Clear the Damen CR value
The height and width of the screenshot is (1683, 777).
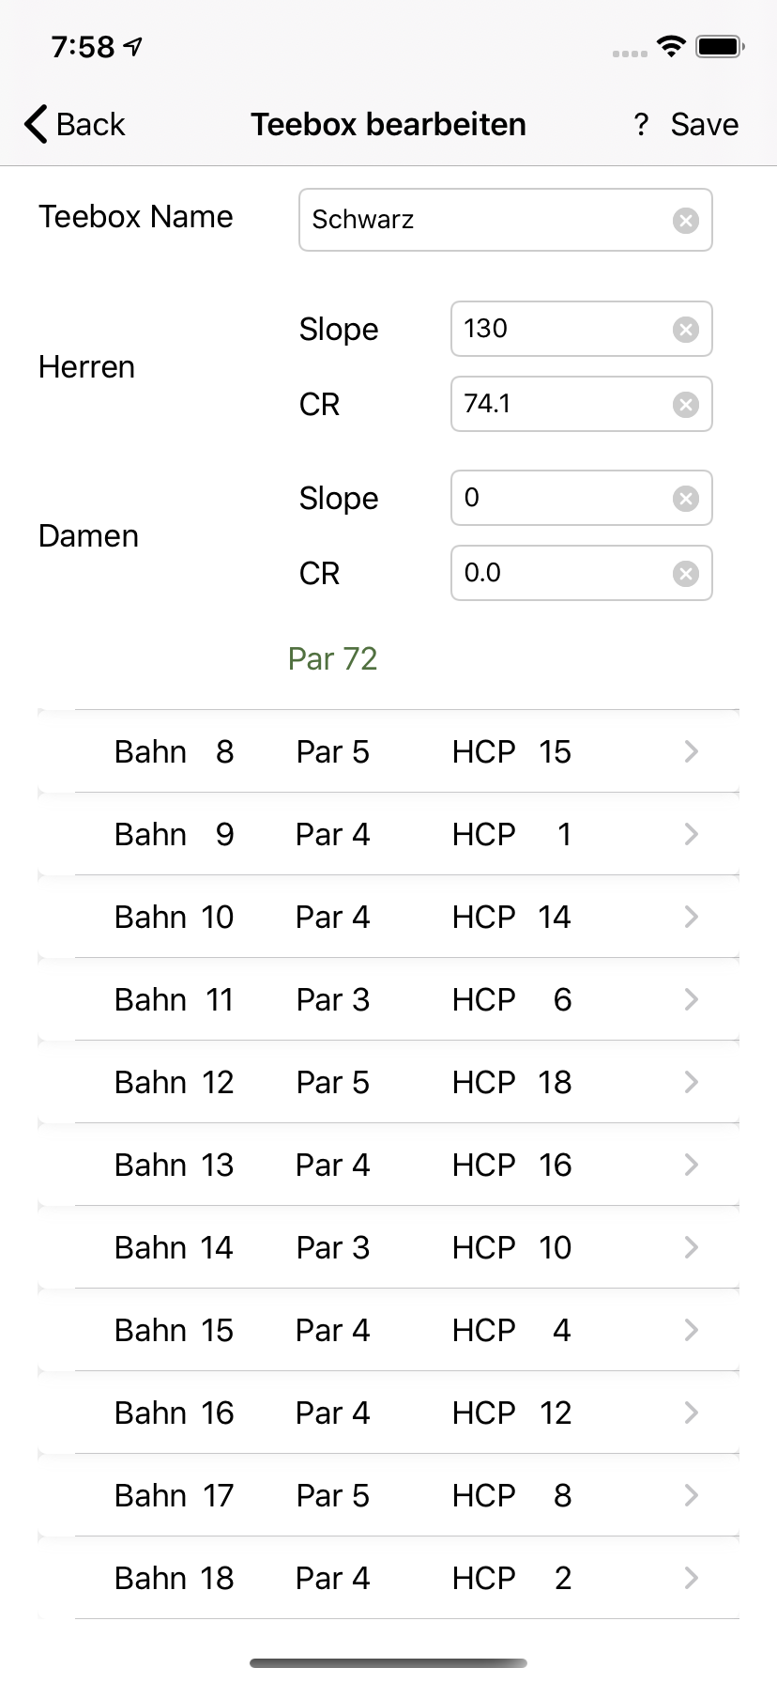click(686, 574)
